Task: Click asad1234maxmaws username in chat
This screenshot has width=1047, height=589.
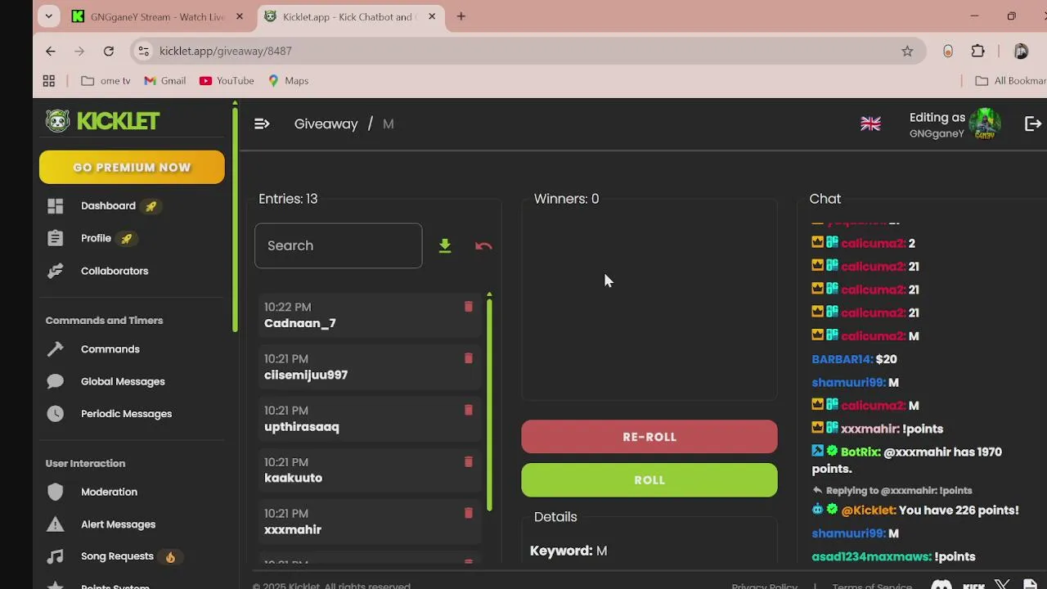Action: click(871, 556)
